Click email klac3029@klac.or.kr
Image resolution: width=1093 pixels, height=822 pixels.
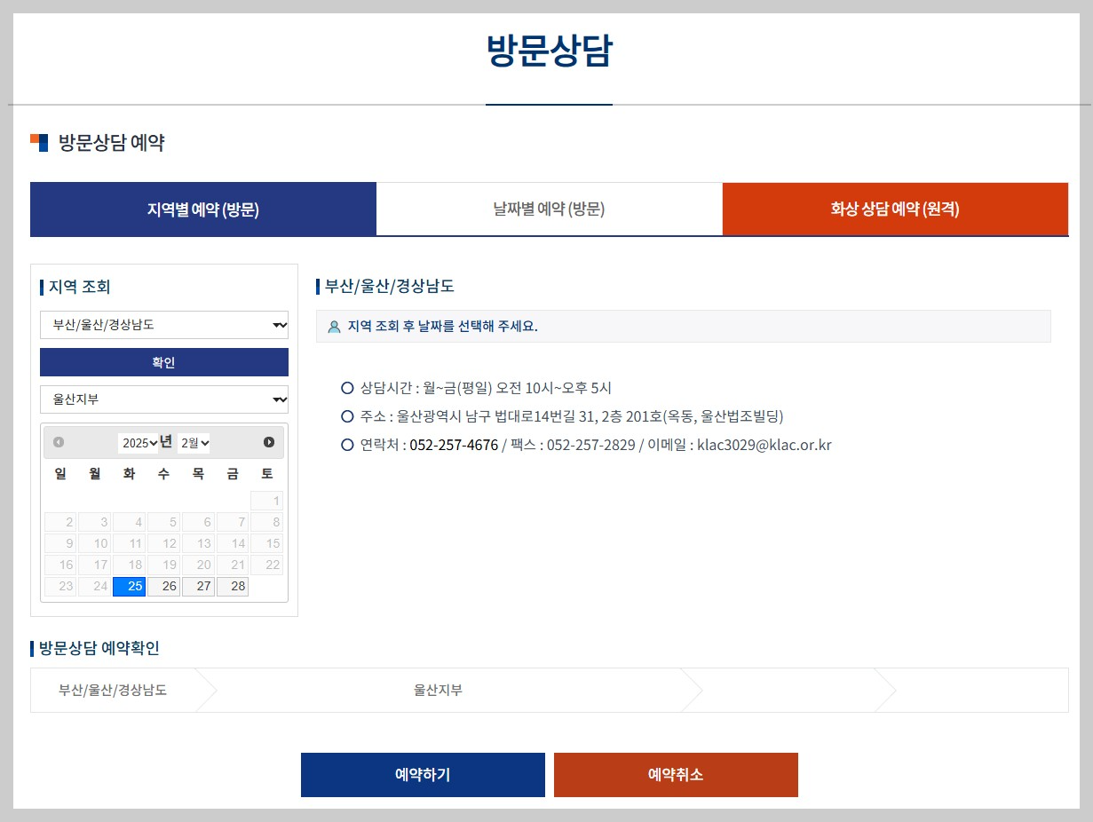[764, 445]
